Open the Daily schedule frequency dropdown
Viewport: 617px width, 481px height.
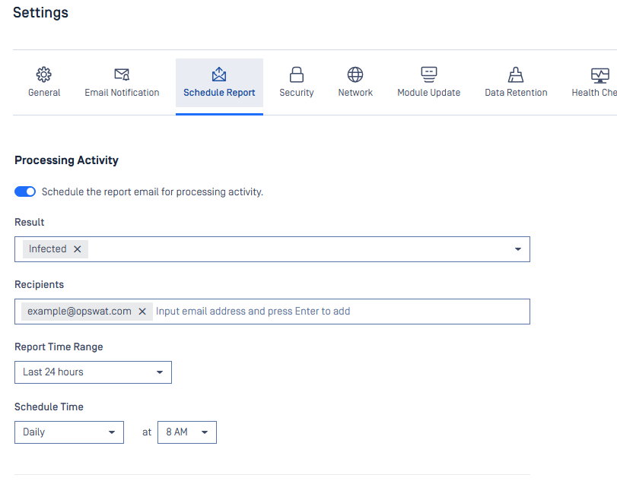(68, 432)
